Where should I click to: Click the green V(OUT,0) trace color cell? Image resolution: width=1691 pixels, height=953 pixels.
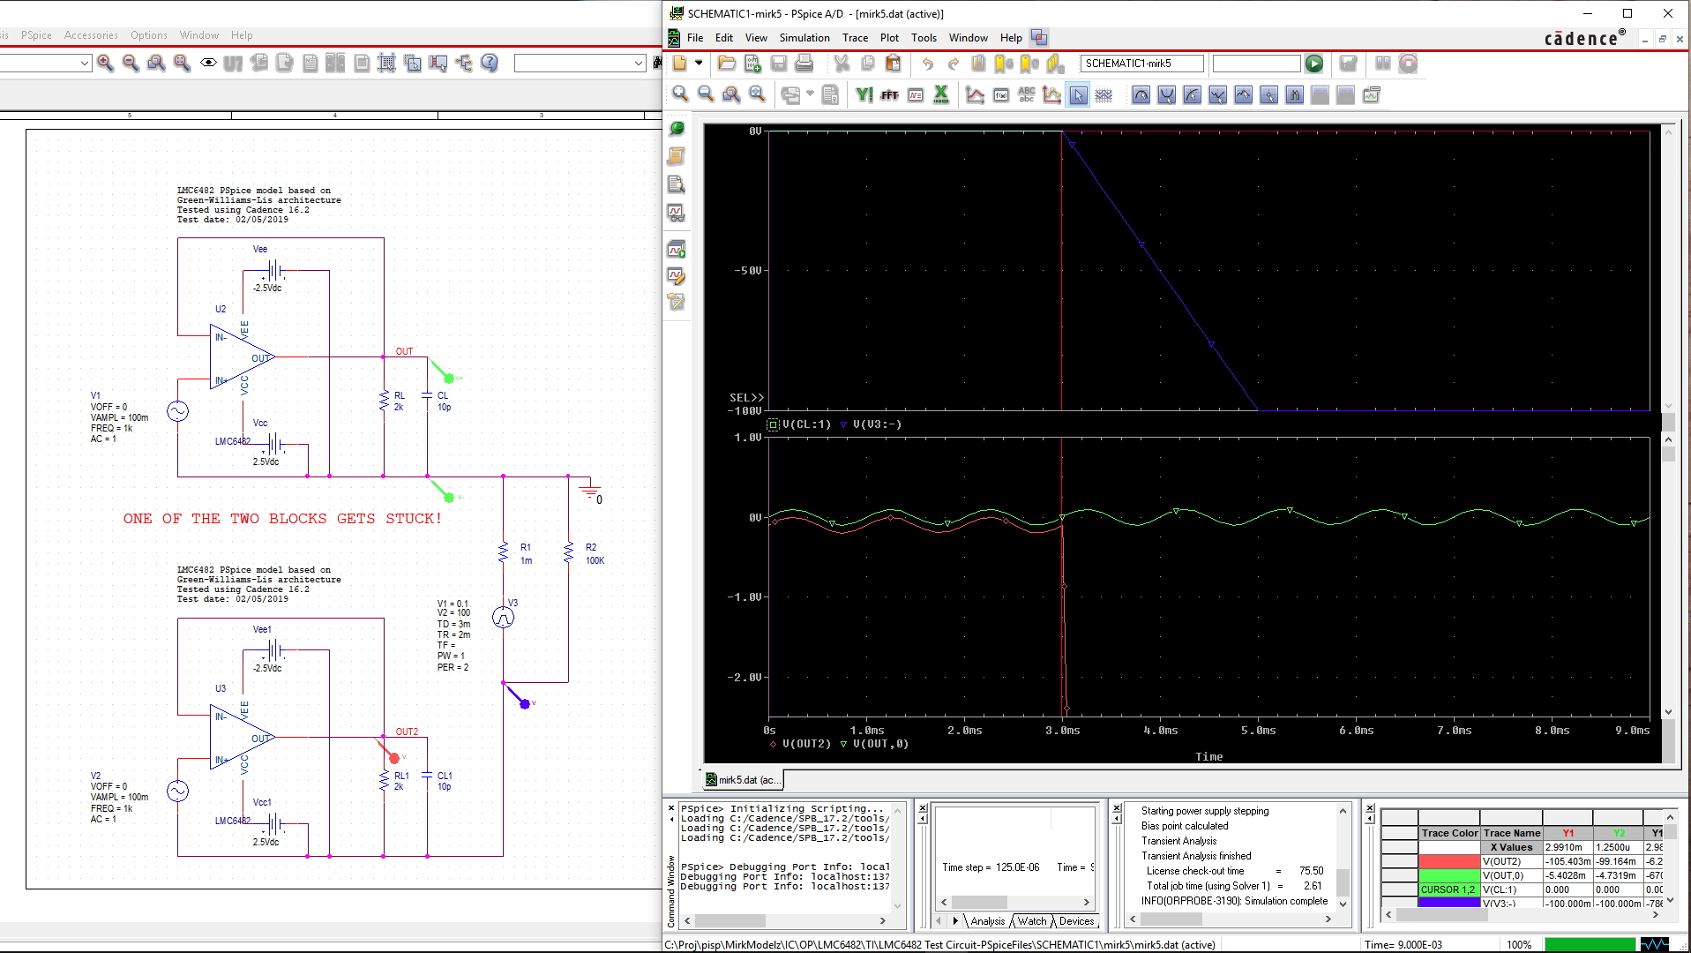(1448, 875)
